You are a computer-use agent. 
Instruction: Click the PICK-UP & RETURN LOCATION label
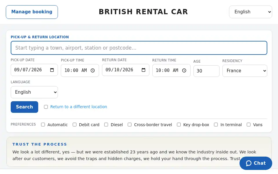40,37
